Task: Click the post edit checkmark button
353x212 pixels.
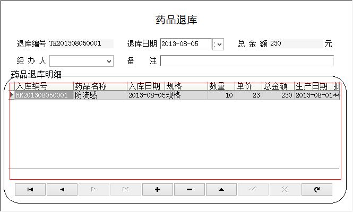Action: 253,190
